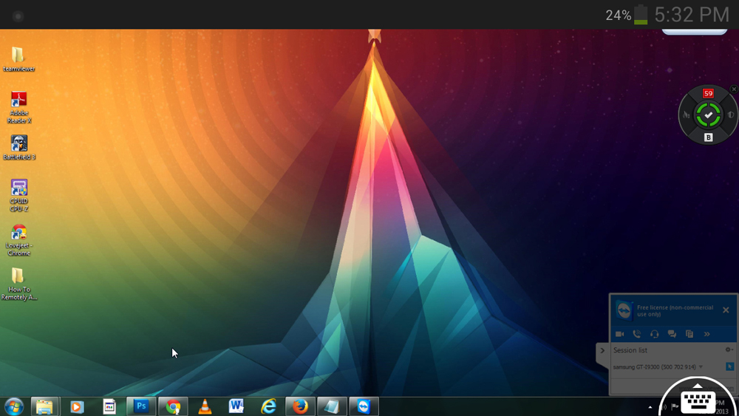The width and height of the screenshot is (739, 416).
Task: Click the 'Session list' heading
Action: (630, 350)
